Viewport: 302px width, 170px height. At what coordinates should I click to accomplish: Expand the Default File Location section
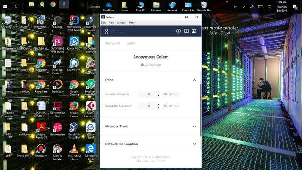click(x=194, y=144)
